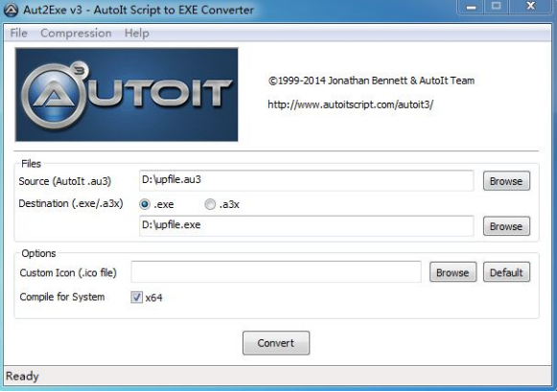The width and height of the screenshot is (557, 392).
Task: Browse for a Custom Icon file
Action: [x=453, y=272]
